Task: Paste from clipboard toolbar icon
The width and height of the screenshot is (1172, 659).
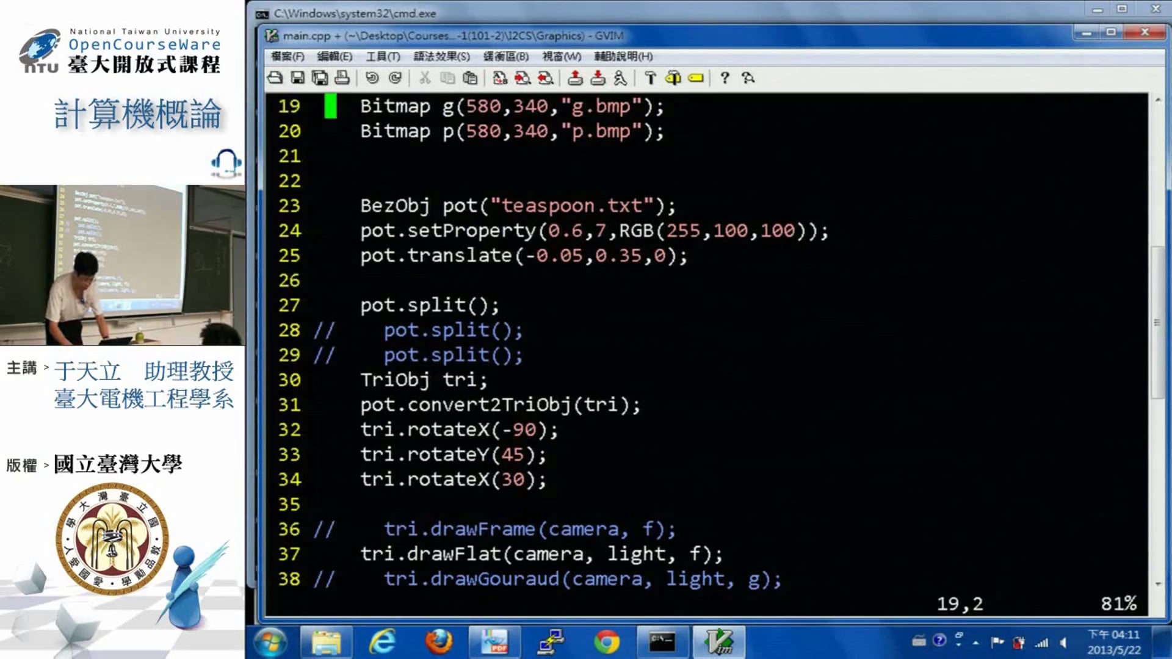Action: tap(470, 77)
